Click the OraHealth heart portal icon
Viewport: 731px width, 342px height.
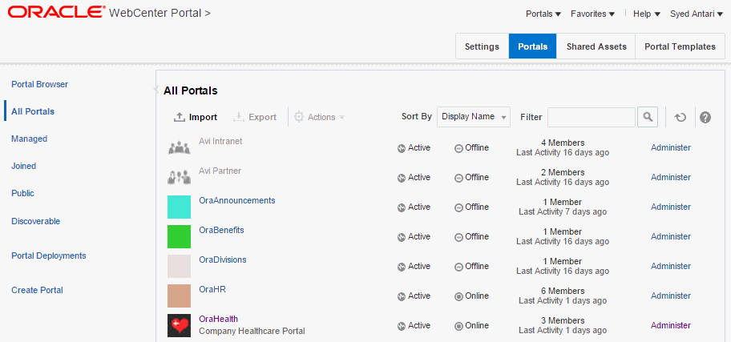coord(179,325)
